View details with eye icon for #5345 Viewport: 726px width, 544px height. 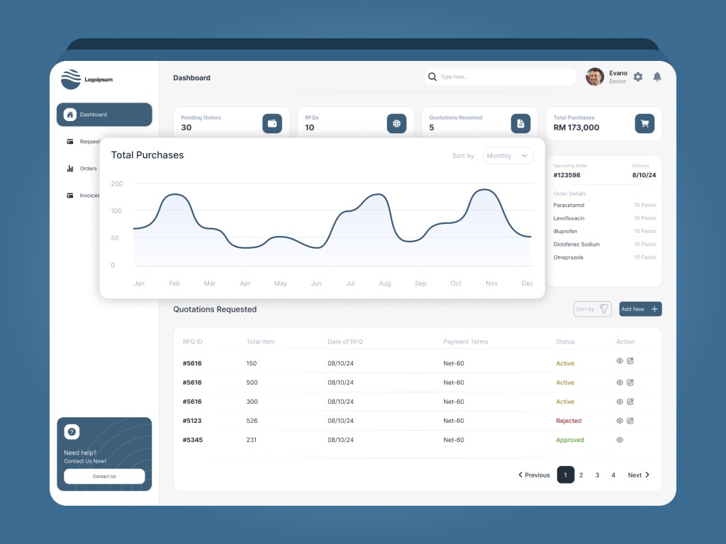pos(620,440)
